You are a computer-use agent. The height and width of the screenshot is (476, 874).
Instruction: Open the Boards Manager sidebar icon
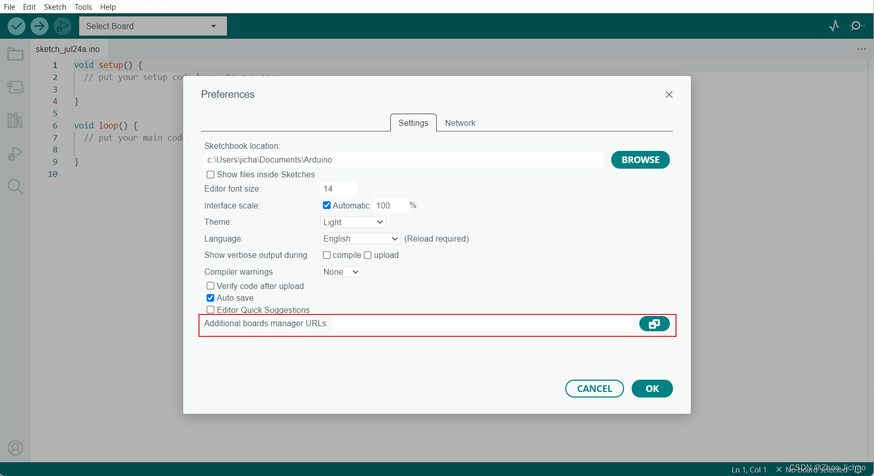[x=15, y=87]
